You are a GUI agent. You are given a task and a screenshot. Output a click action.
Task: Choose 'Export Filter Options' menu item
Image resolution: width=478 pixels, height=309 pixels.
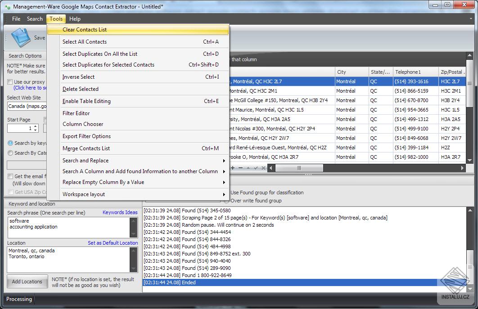coord(138,136)
